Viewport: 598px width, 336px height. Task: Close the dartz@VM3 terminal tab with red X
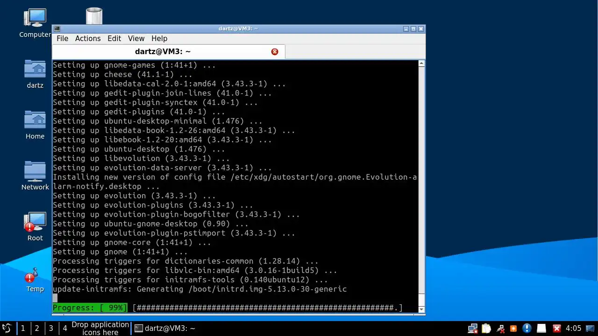click(x=275, y=51)
